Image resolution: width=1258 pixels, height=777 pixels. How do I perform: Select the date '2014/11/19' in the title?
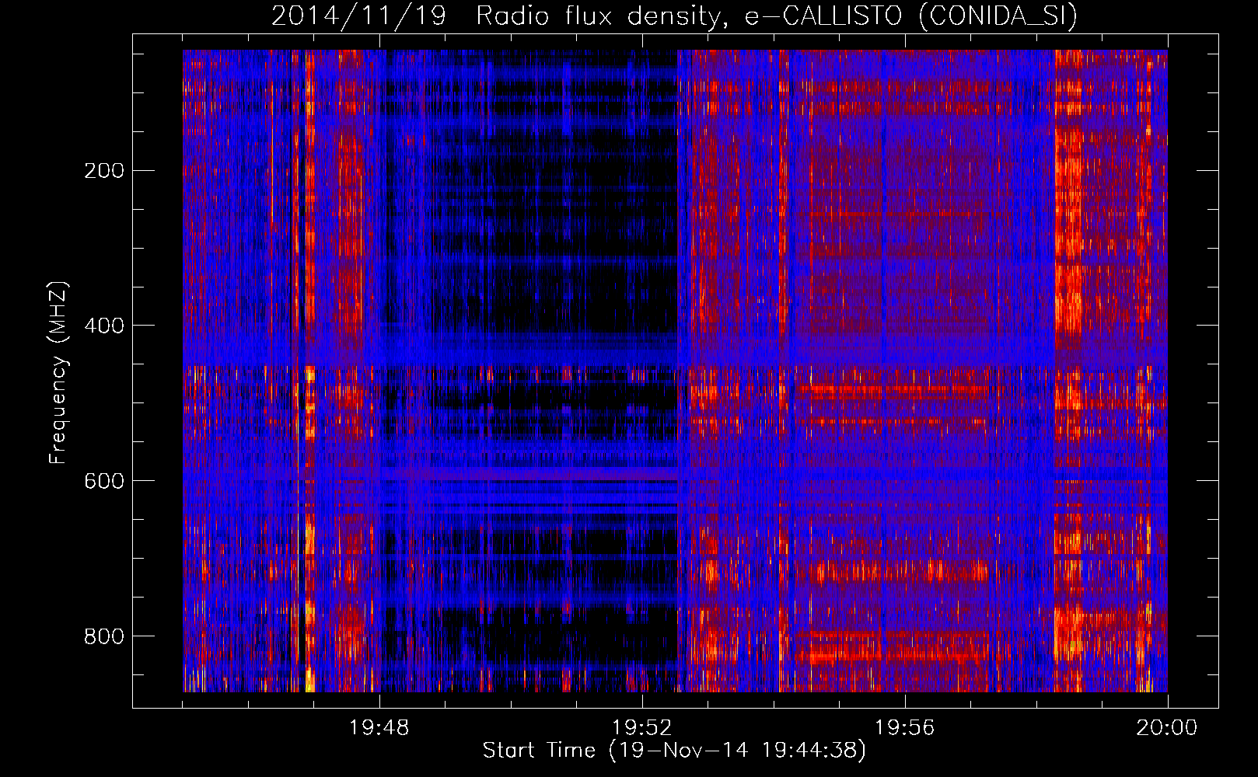coord(358,16)
